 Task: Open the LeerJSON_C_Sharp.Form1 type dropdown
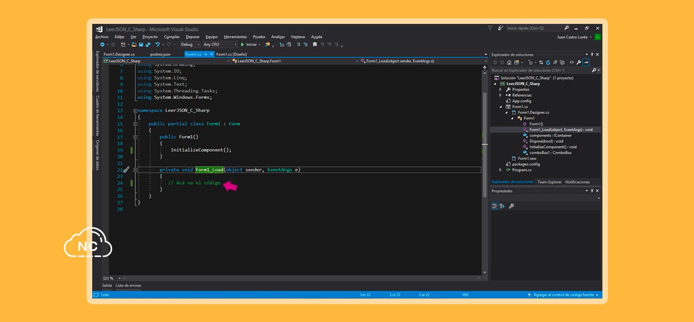(295, 61)
